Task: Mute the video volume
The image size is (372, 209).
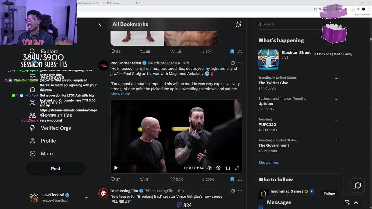Action: [x=209, y=168]
